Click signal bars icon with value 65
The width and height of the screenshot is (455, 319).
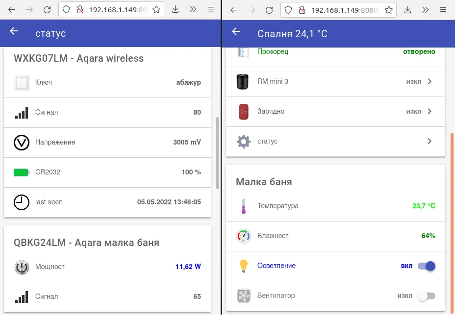(22, 296)
